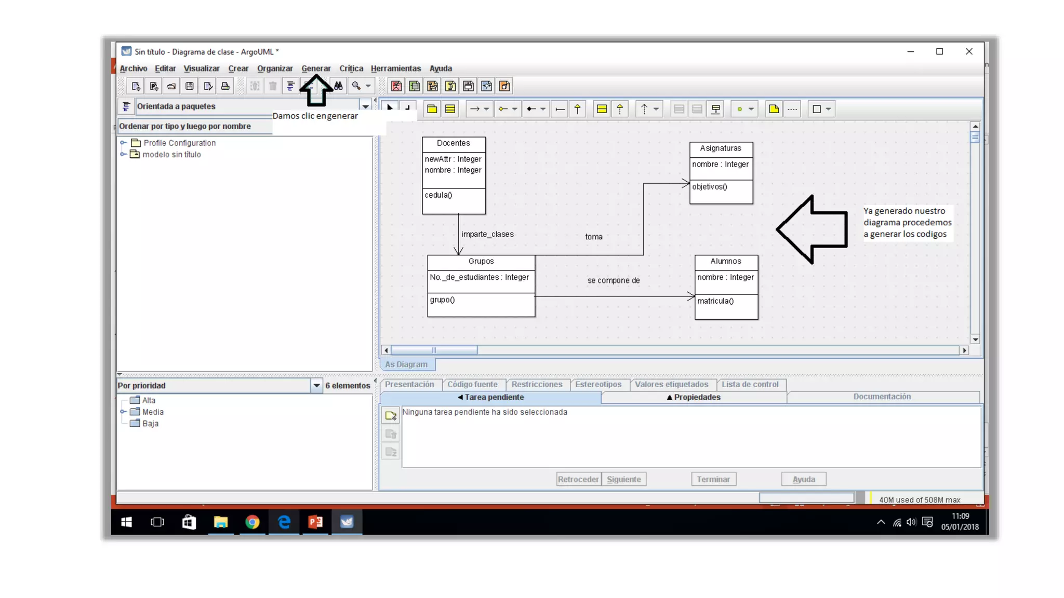Image resolution: width=1064 pixels, height=598 pixels.
Task: Open the binoculars find tool
Action: pos(339,86)
